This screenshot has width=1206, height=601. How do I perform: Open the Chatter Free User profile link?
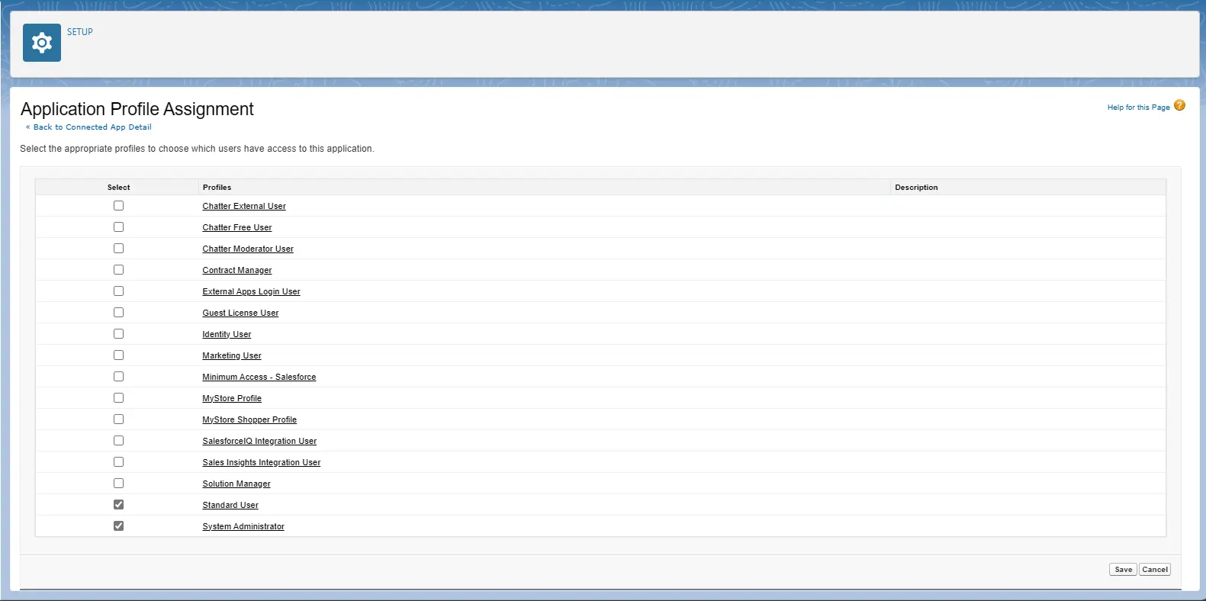click(237, 227)
